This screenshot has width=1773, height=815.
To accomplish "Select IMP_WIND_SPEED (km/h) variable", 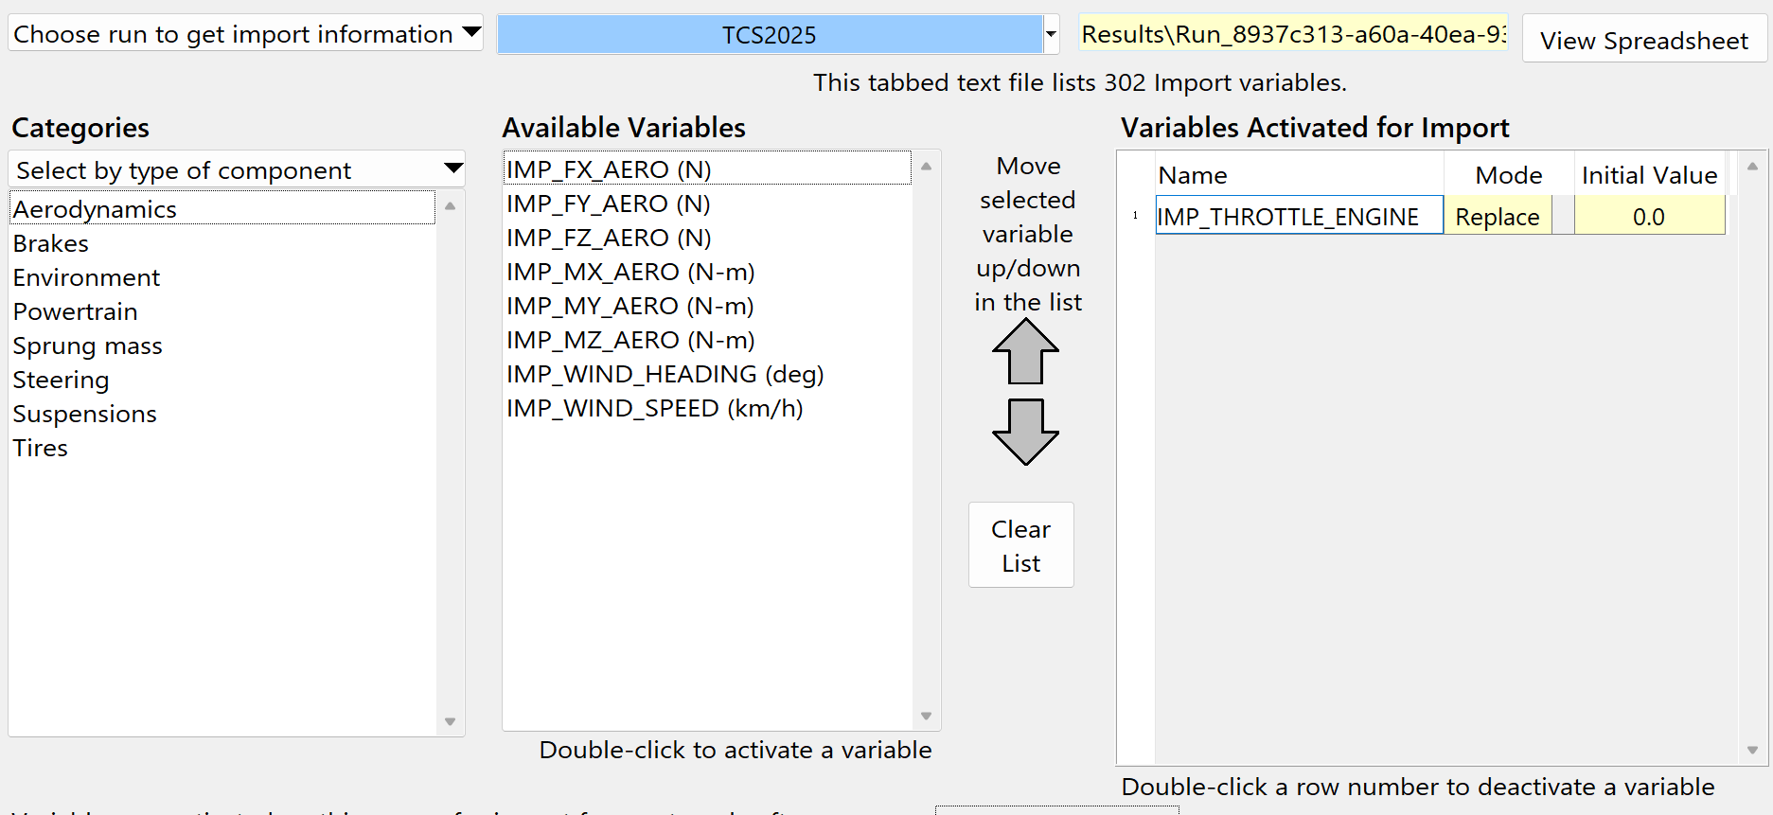I will pyautogui.click(x=654, y=408).
